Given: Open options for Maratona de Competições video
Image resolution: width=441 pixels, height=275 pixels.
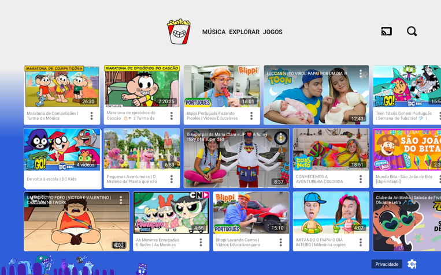Looking at the screenshot, I should coord(92,116).
